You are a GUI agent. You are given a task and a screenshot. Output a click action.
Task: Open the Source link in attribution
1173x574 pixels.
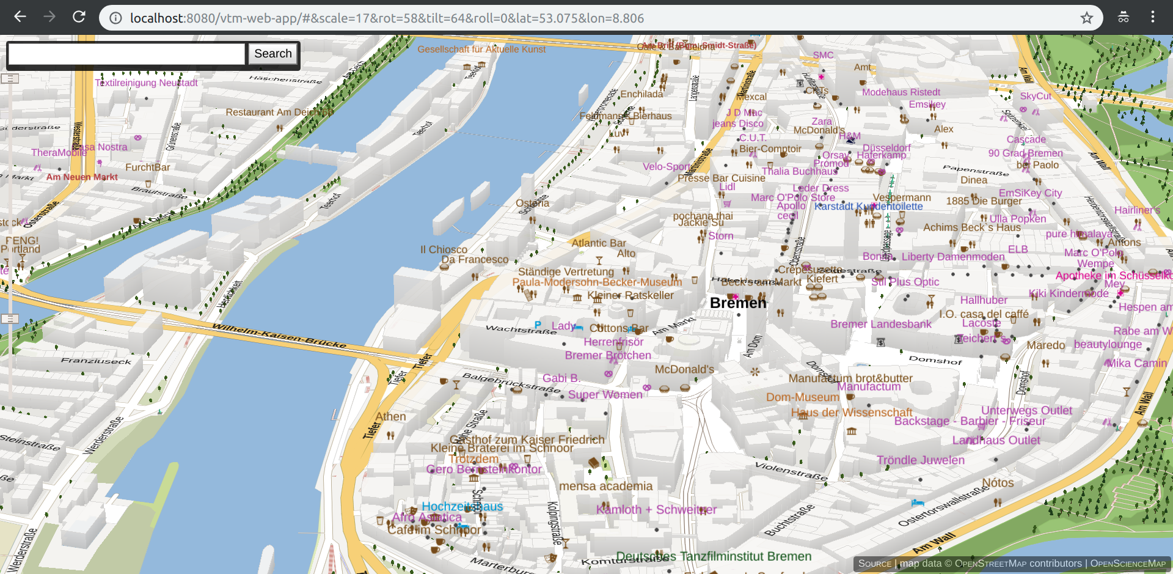pyautogui.click(x=874, y=564)
